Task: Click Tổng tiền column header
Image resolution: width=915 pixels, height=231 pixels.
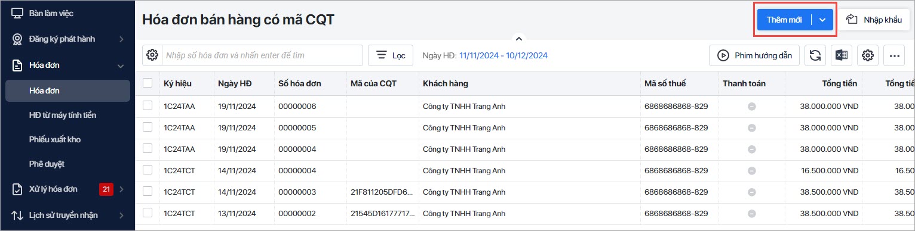Action: click(x=840, y=83)
